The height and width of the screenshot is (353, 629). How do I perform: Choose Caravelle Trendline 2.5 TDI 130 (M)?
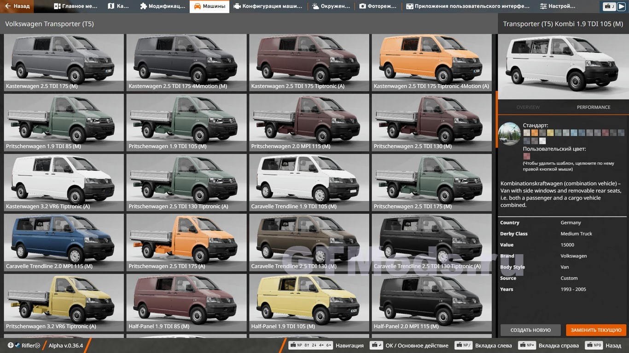[309, 243]
